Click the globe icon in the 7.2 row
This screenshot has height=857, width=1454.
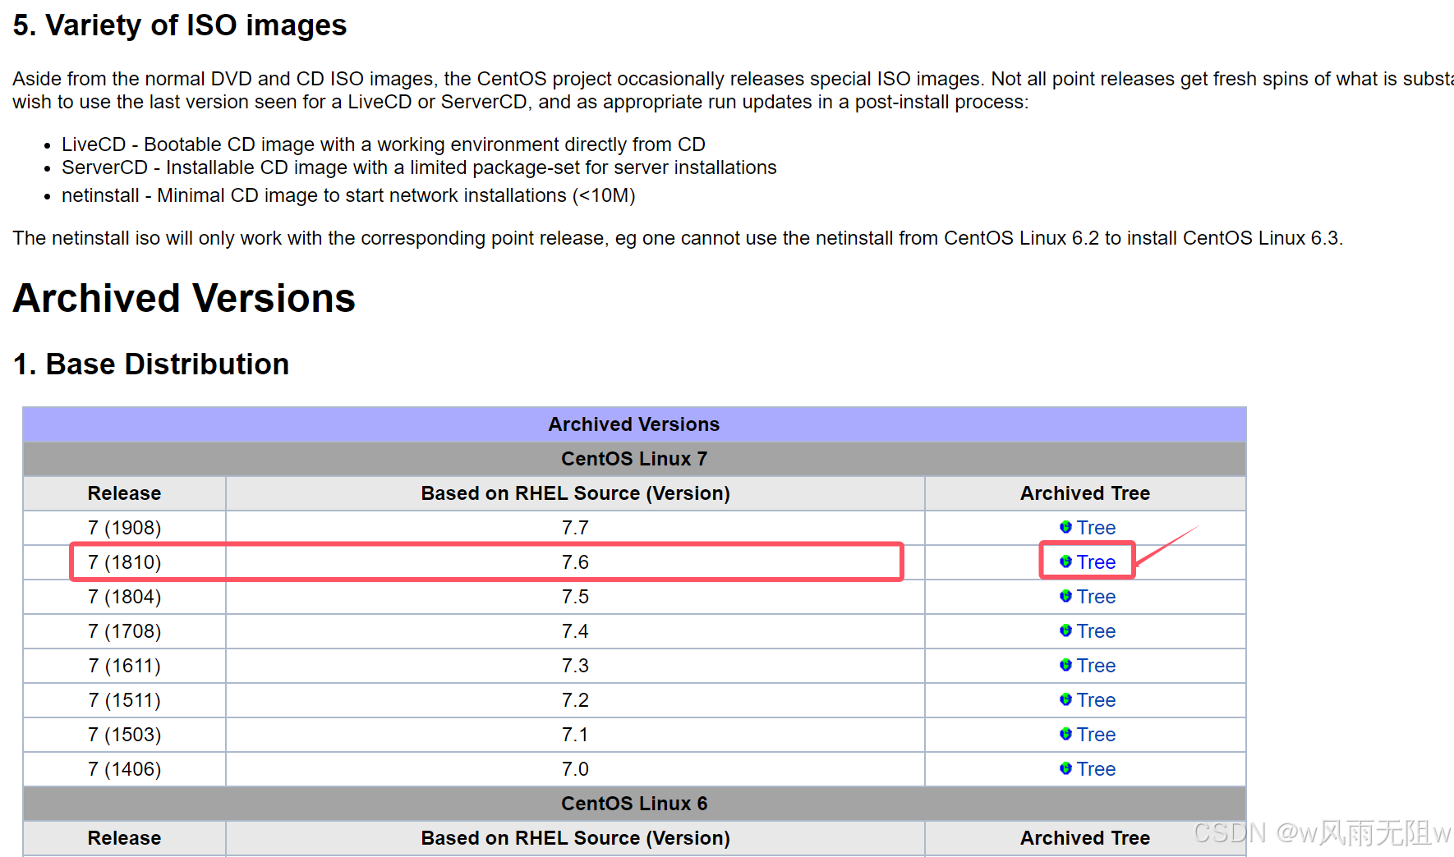(x=1065, y=699)
